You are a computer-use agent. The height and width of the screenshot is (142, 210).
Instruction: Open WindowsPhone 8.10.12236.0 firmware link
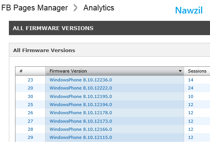[x=81, y=80]
